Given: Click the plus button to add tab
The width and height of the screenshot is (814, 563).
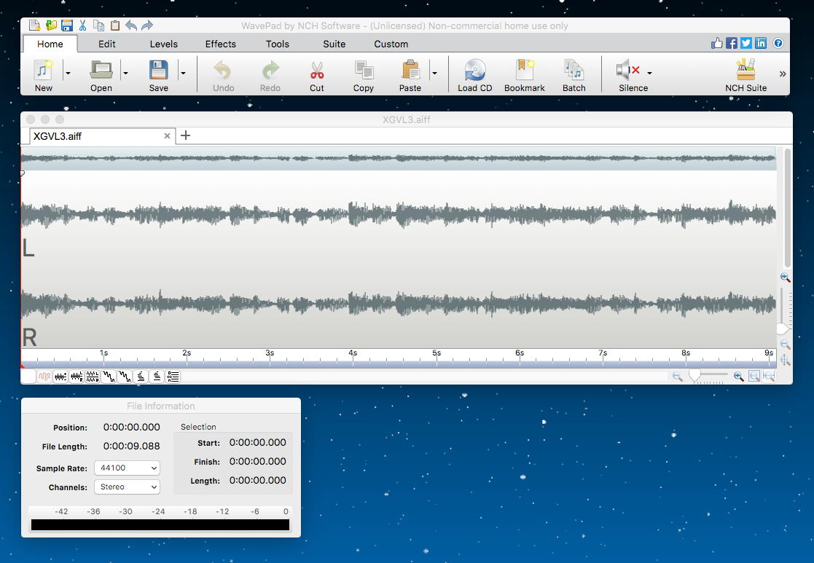Looking at the screenshot, I should [x=186, y=135].
